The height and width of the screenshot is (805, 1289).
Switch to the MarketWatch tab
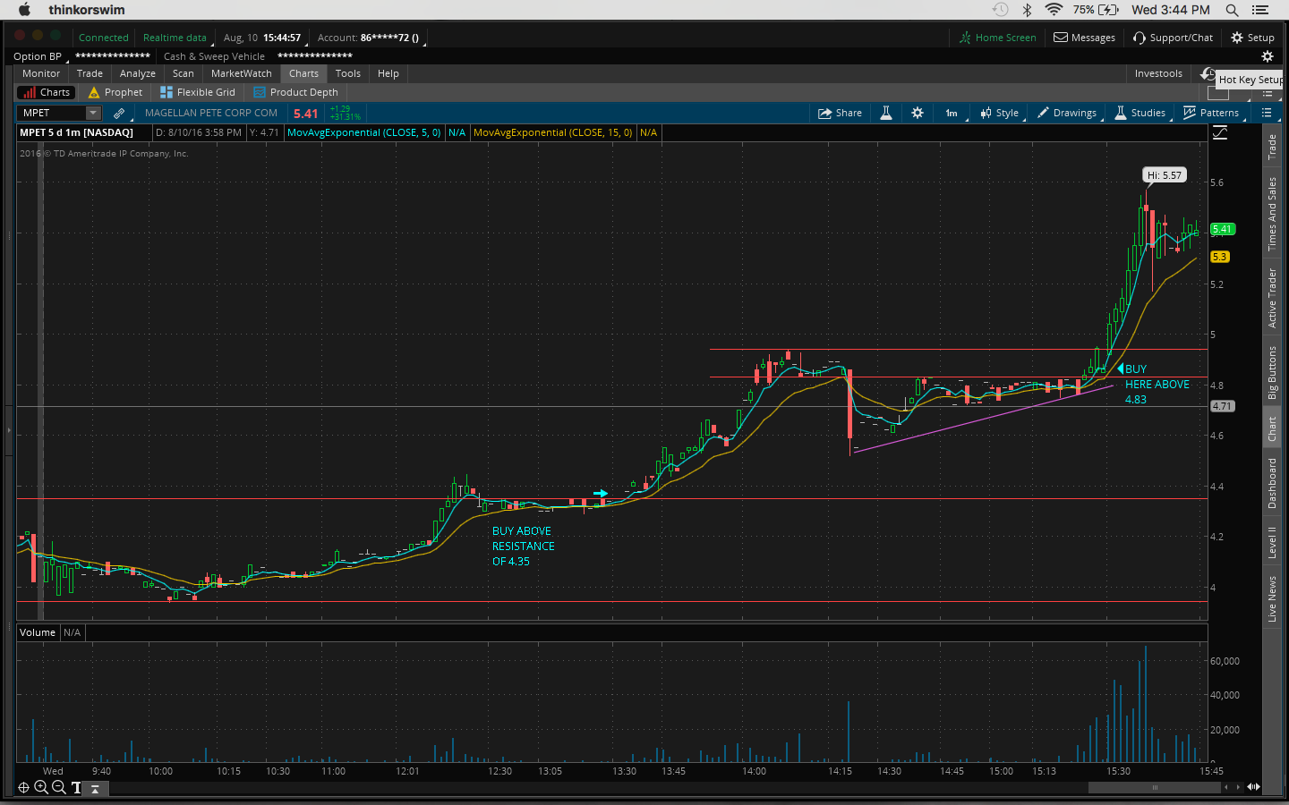pyautogui.click(x=241, y=73)
